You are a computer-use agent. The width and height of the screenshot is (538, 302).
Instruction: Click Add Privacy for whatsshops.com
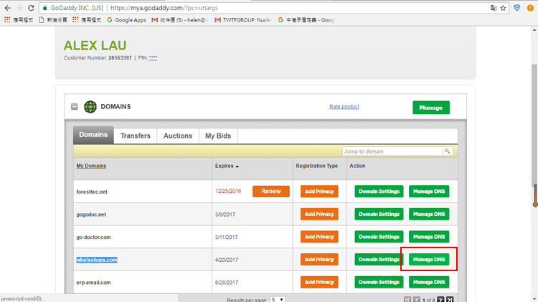[x=319, y=259]
